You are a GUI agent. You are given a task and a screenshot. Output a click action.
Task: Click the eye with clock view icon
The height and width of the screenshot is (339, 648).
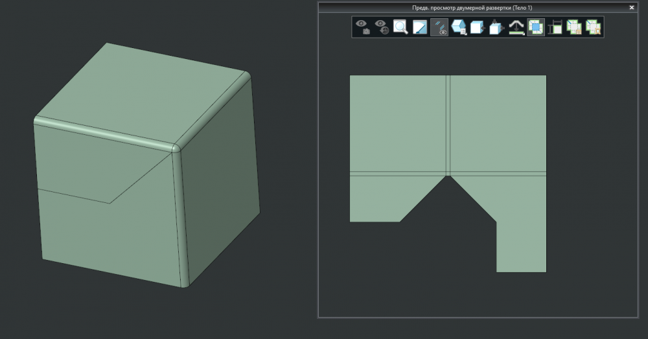[382, 27]
